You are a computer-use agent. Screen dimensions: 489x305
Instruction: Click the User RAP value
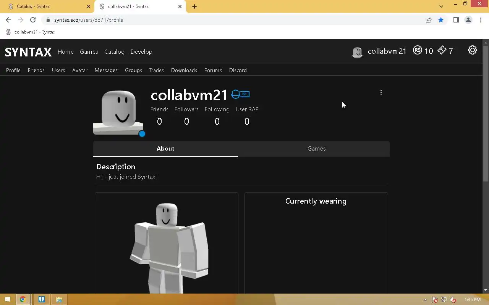[247, 121]
